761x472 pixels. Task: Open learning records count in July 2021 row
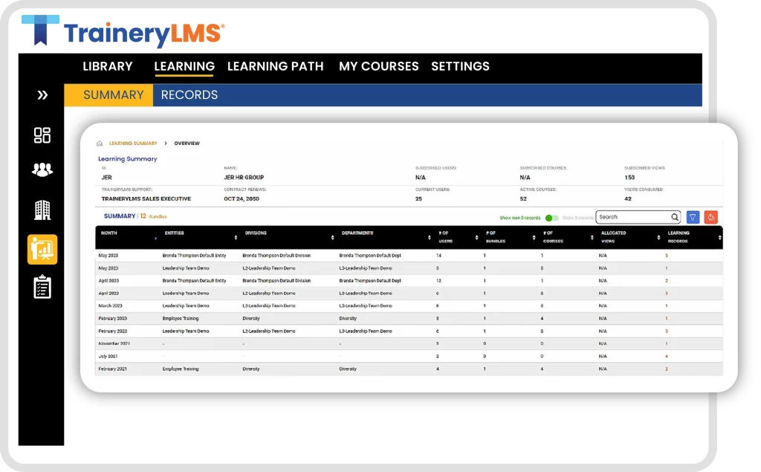click(667, 357)
